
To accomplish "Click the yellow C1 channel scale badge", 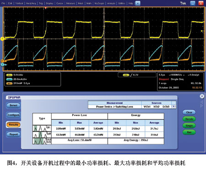I will point(9,75).
